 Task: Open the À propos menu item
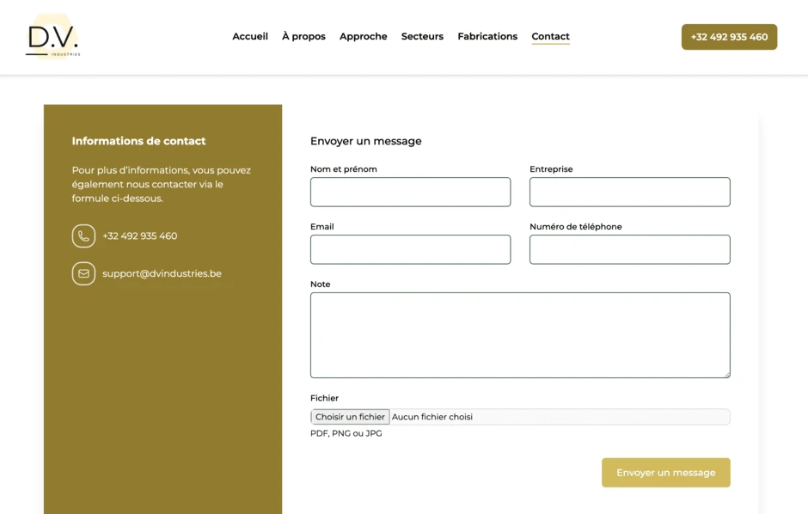tap(303, 36)
